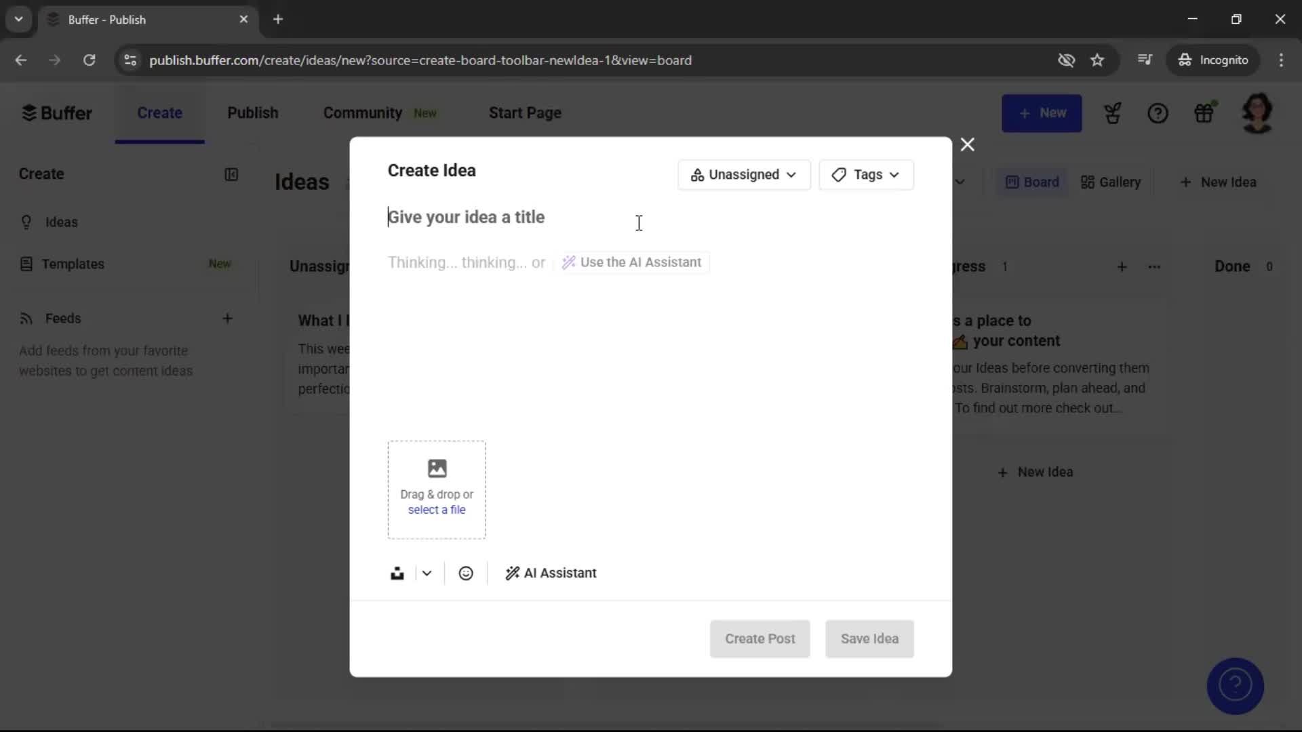Open the Community tab
Screen dimensions: 1302x732
[362, 113]
